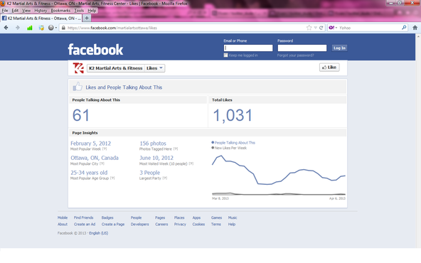This screenshot has height=263, width=421.
Task: Click the 3 People link
Action: 150,173
